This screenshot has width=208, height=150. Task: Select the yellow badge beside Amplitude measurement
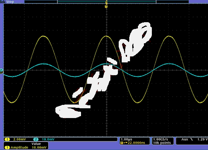(7, 147)
